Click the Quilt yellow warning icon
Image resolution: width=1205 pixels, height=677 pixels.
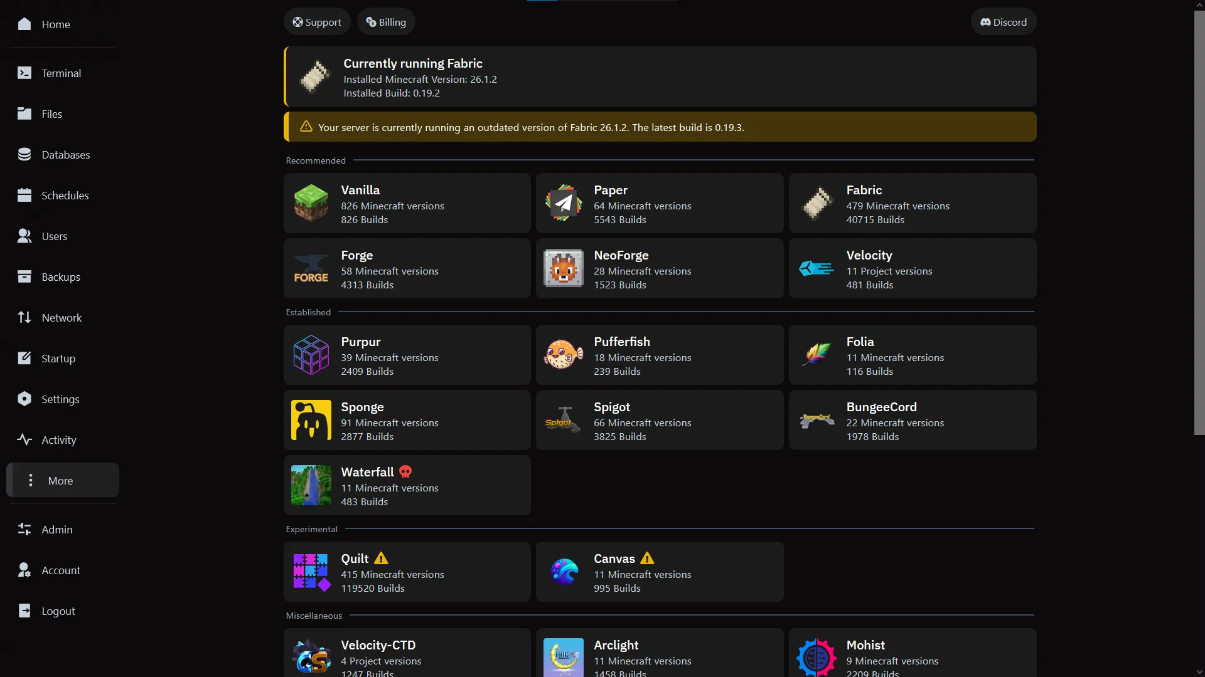[x=381, y=559]
